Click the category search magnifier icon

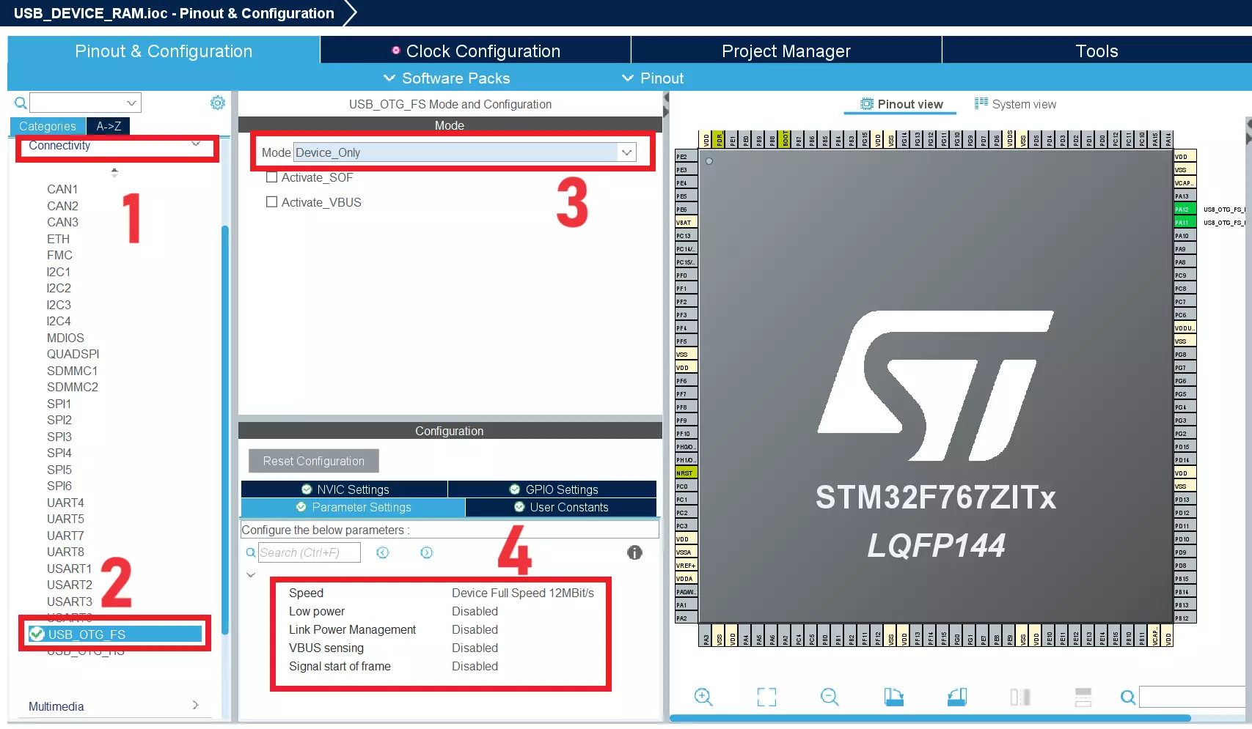coord(21,103)
